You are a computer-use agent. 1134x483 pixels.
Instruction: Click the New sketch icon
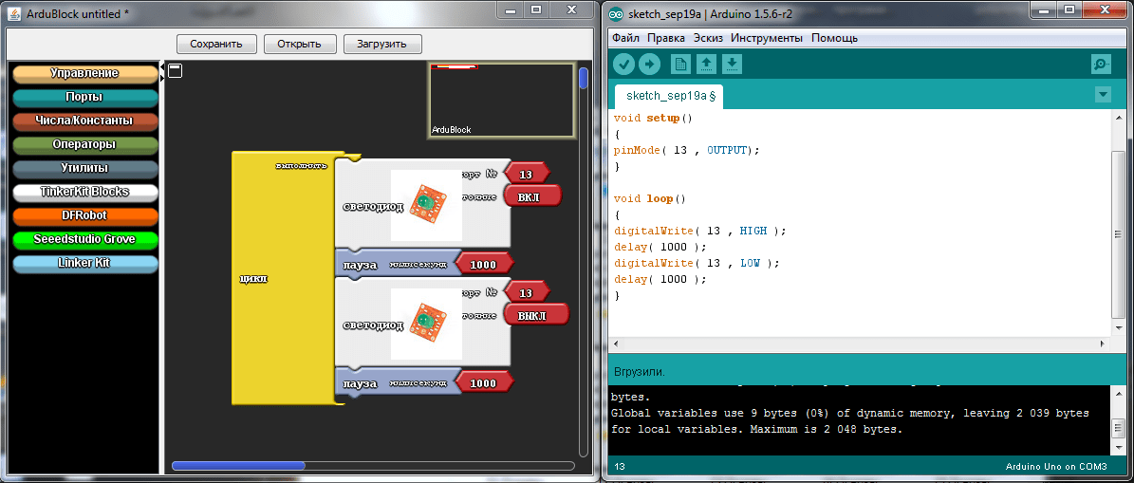point(679,64)
